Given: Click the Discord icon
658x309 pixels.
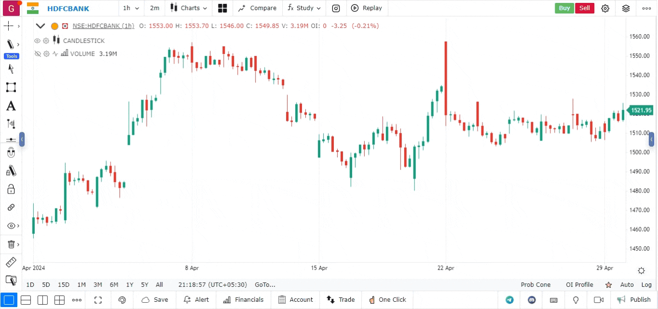Looking at the screenshot, I should tap(532, 300).
